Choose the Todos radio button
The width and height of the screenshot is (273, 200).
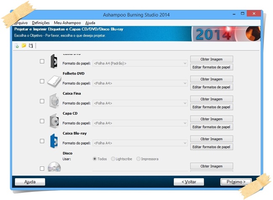(x=100, y=159)
